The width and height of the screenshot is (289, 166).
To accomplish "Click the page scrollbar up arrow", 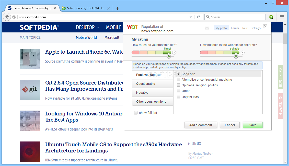I will [x=285, y=25].
